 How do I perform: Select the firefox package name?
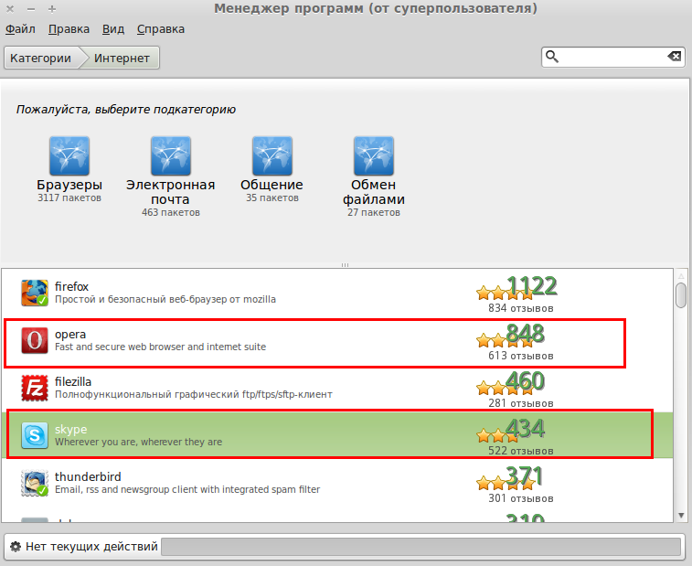tap(71, 286)
